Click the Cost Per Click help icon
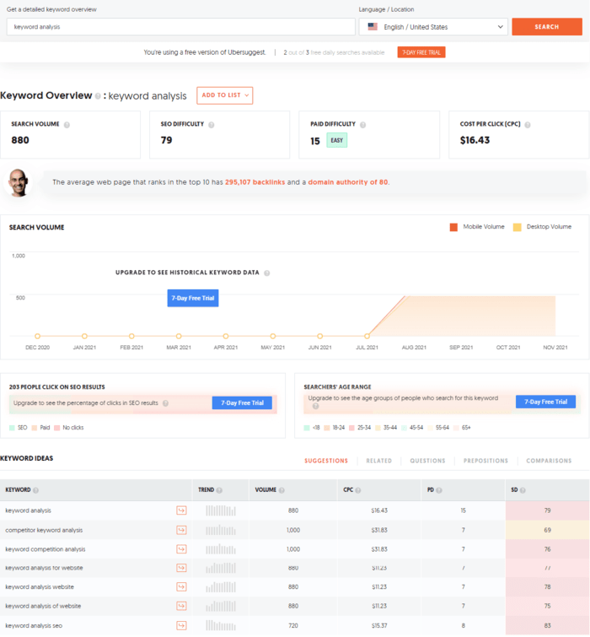The width and height of the screenshot is (590, 637). point(528,125)
